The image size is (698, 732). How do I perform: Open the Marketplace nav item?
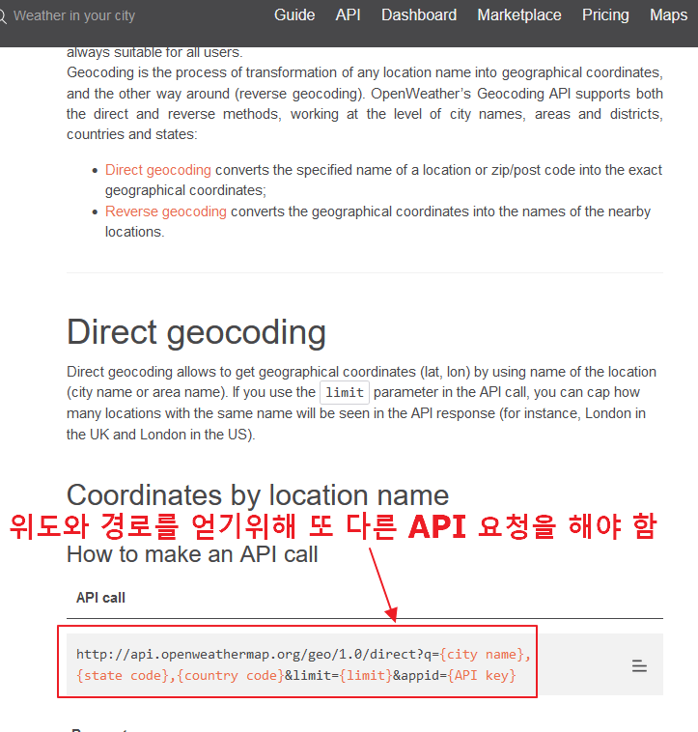point(519,14)
